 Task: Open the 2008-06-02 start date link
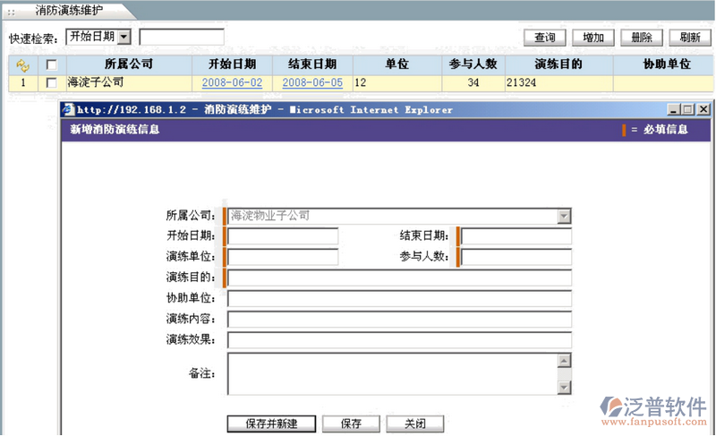point(232,82)
